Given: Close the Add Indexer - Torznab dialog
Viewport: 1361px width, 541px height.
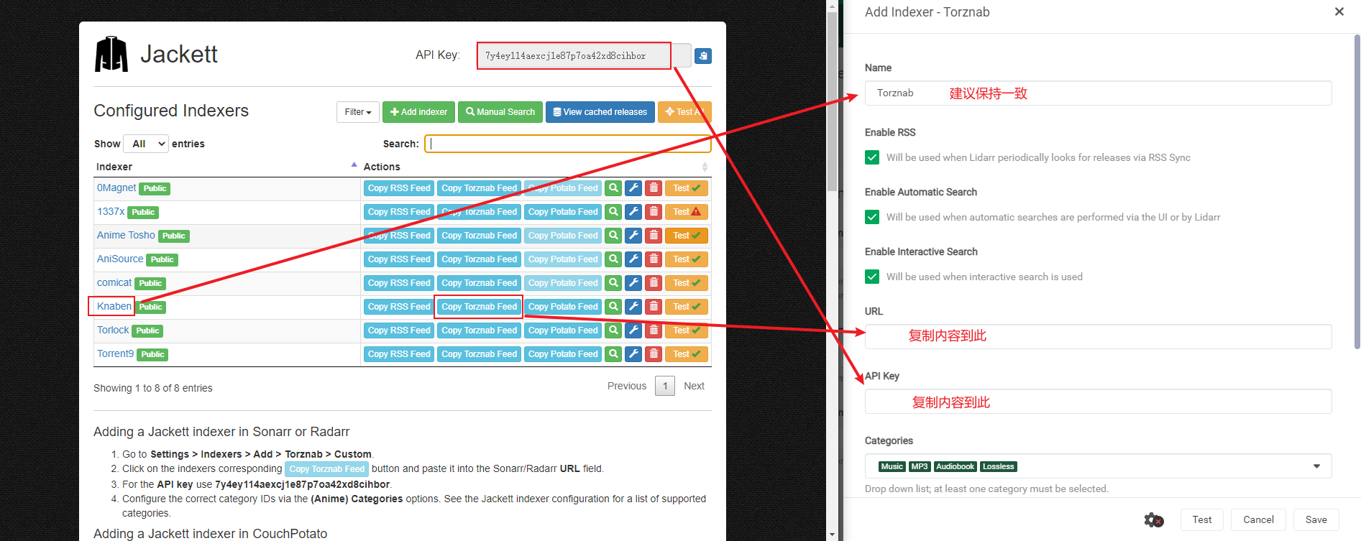Looking at the screenshot, I should coord(1339,11).
